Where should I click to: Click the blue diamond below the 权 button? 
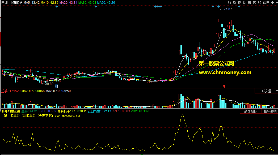(x=239, y=7)
